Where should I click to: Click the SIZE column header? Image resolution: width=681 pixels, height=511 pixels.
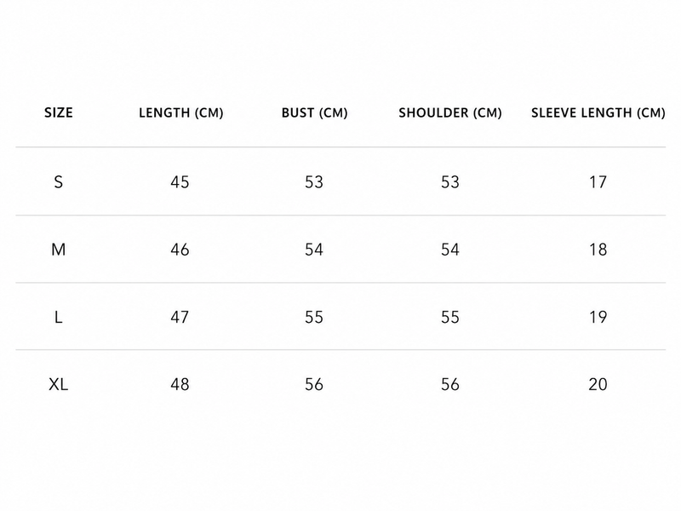click(58, 113)
